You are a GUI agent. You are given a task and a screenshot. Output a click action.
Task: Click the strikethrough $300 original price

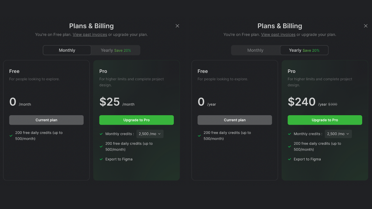click(x=332, y=104)
